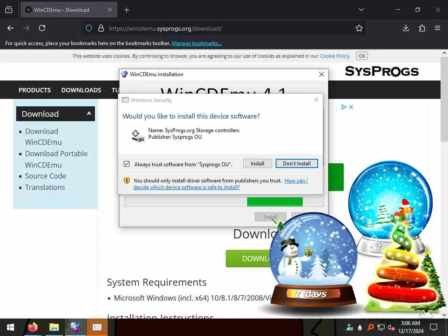This screenshot has height=336, width=448.
Task: Open the Translations sidebar link
Action: coord(45,187)
